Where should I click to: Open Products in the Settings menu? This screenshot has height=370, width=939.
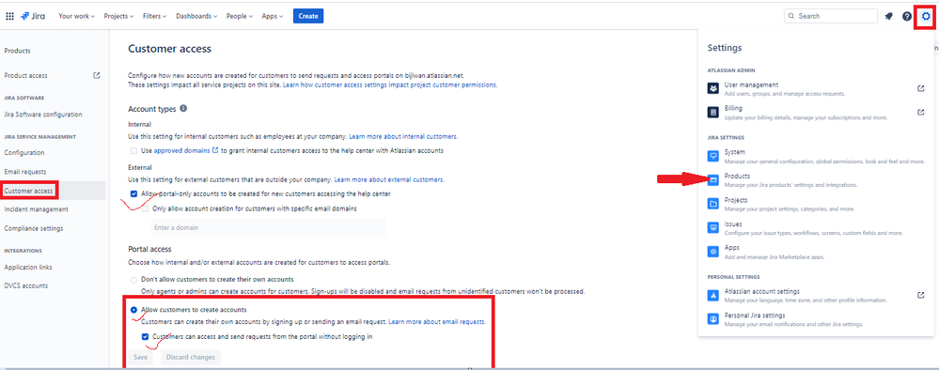(x=816, y=180)
